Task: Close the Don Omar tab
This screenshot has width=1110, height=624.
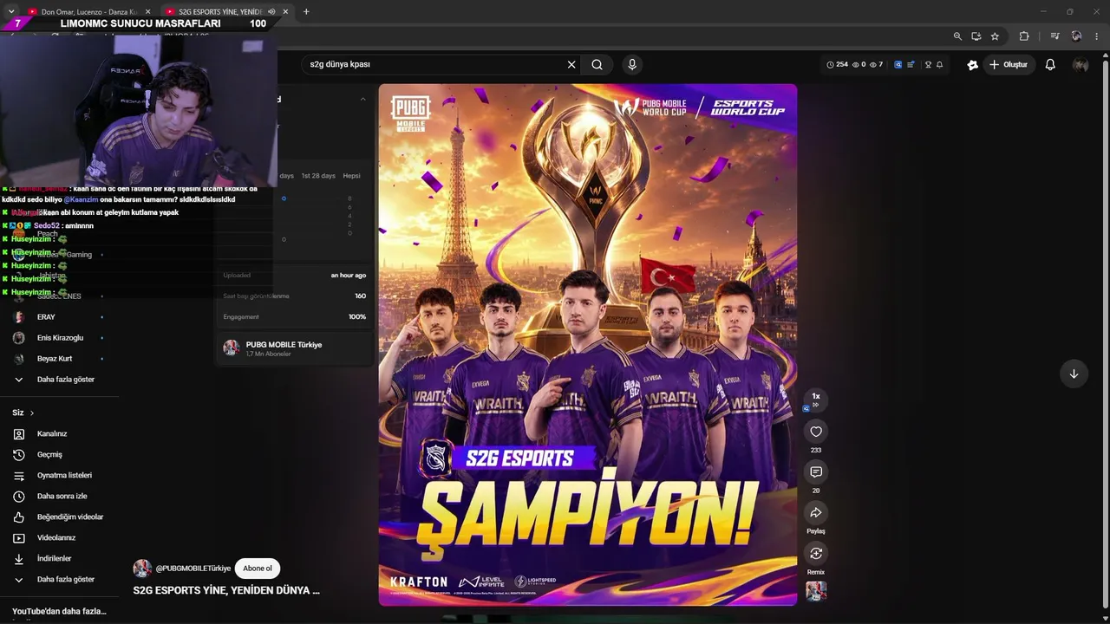Action: point(147,11)
